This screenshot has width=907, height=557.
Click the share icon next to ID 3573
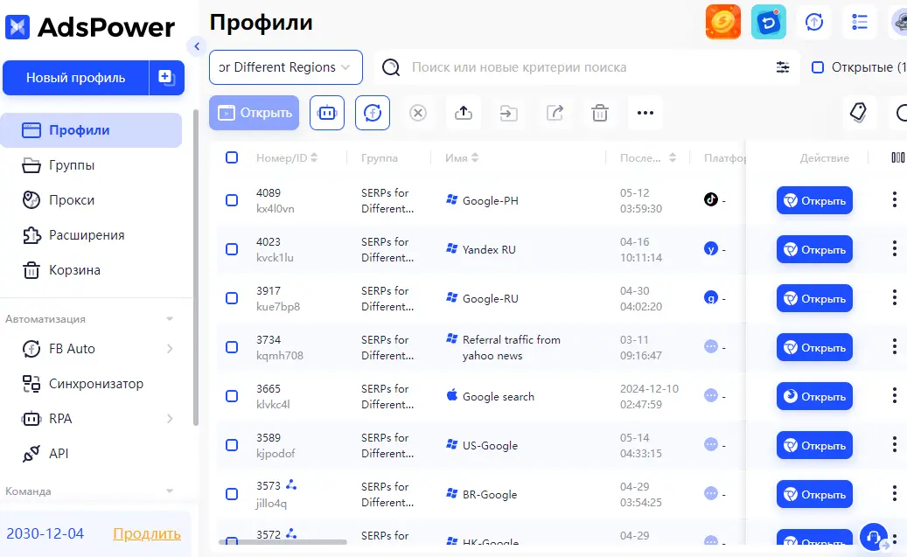[x=291, y=484]
